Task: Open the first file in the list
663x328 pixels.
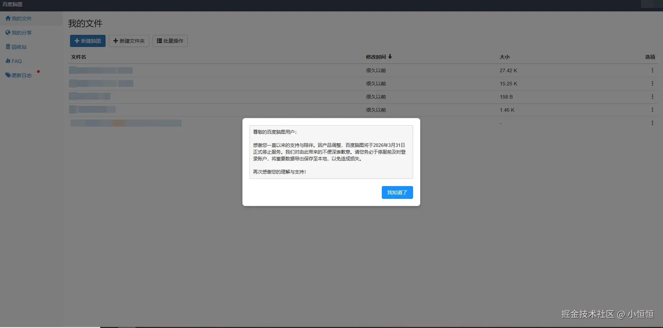Action: (x=101, y=70)
